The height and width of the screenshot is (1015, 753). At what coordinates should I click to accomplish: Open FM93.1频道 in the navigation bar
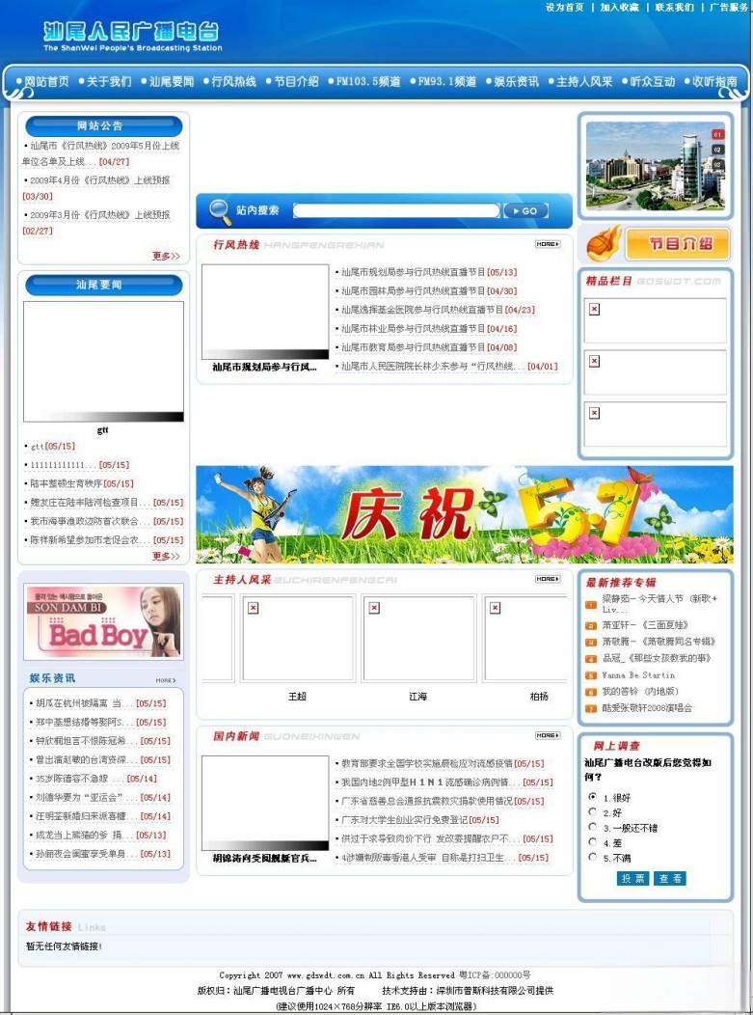point(447,82)
